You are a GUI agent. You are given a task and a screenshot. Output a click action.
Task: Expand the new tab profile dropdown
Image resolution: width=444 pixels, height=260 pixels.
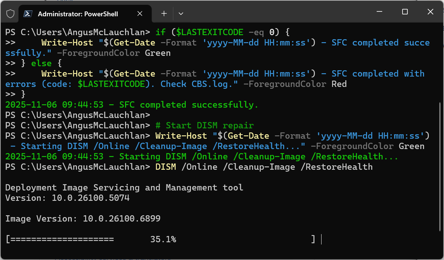point(181,14)
